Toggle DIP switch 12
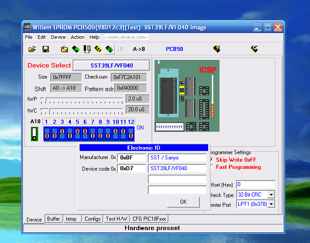Image resolution: width=310 pixels, height=243 pixels. coord(131,134)
